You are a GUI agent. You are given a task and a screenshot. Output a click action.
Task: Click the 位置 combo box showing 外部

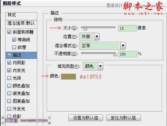coord(90,37)
